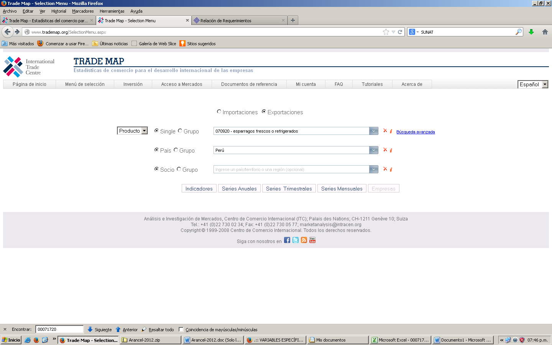Click the browser Back arrow button
The height and width of the screenshot is (345, 552).
[7, 32]
